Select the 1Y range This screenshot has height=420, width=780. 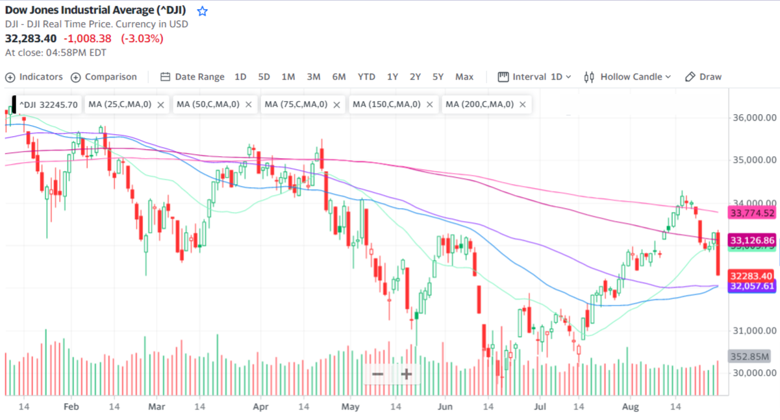coord(392,76)
